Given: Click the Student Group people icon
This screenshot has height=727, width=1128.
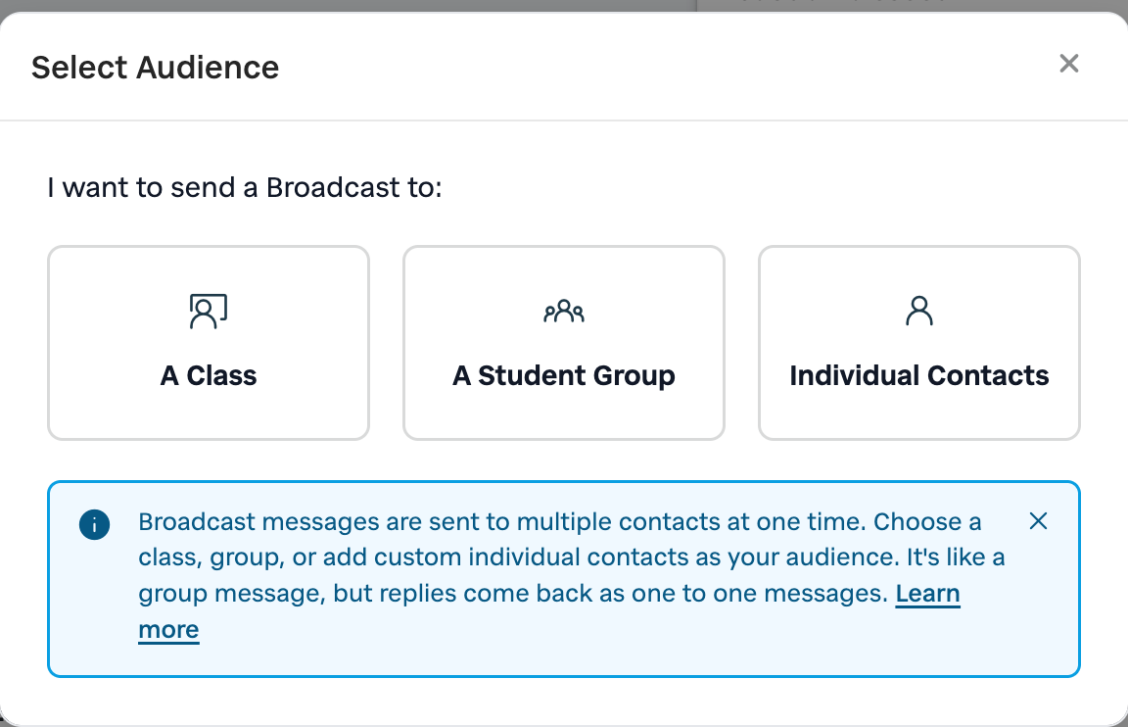Looking at the screenshot, I should pos(564,311).
